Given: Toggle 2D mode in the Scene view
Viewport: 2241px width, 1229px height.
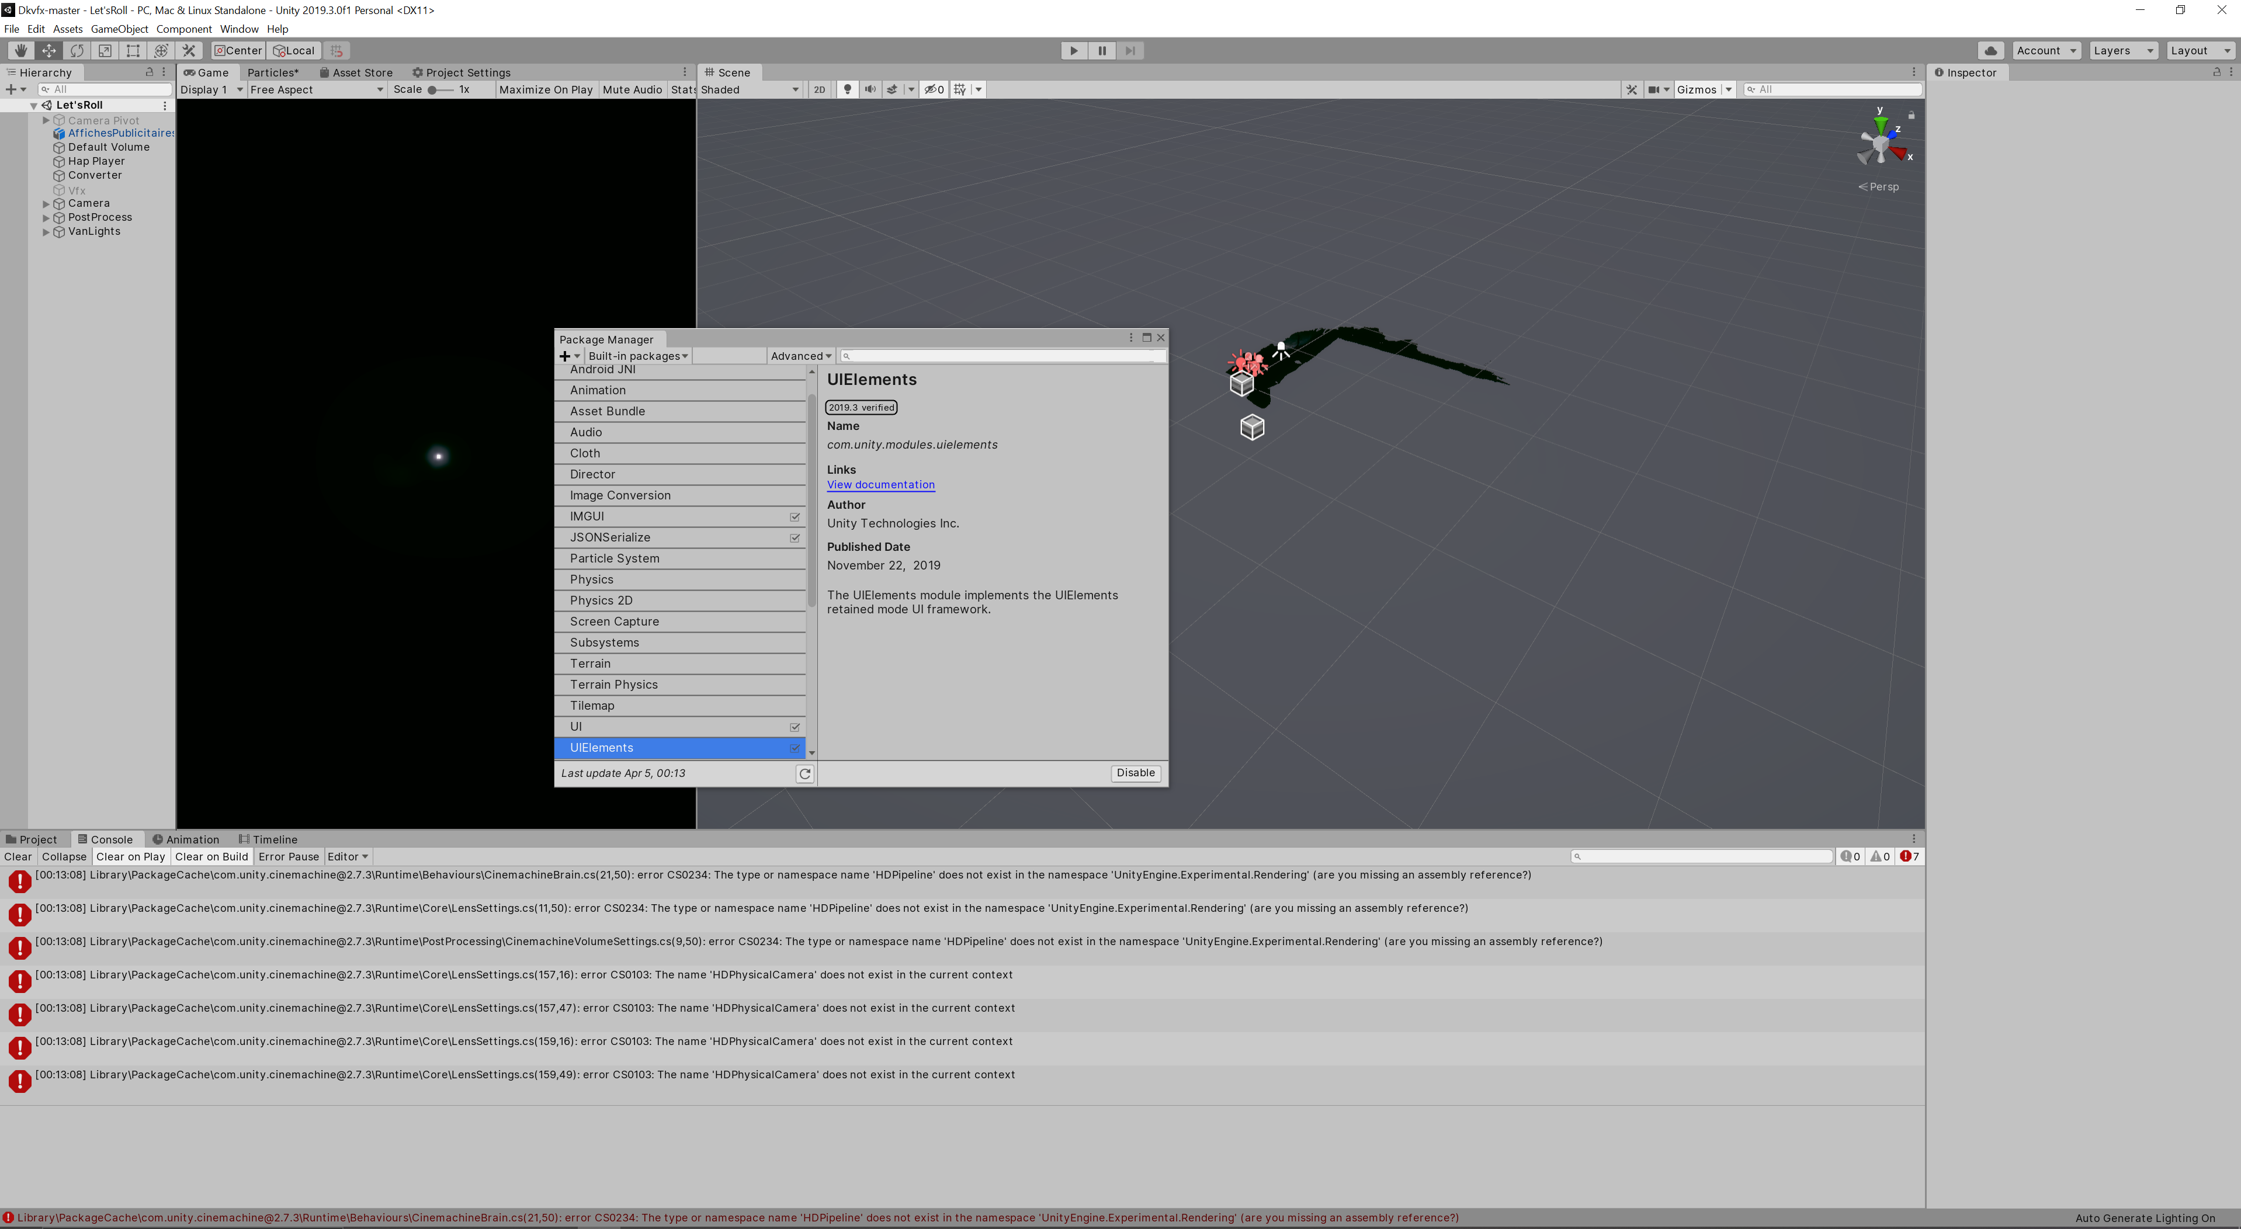Looking at the screenshot, I should point(818,89).
